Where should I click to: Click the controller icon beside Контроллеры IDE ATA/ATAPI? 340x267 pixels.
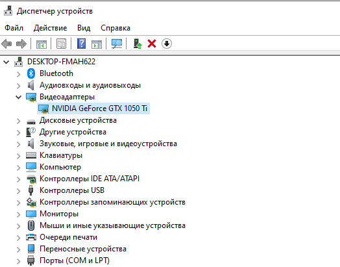[31, 179]
